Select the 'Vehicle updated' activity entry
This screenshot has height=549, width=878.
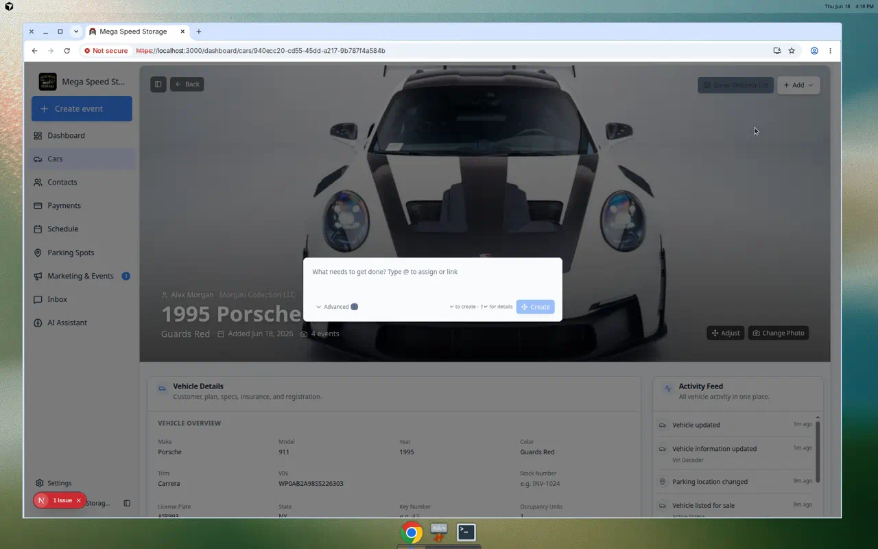tap(735, 425)
